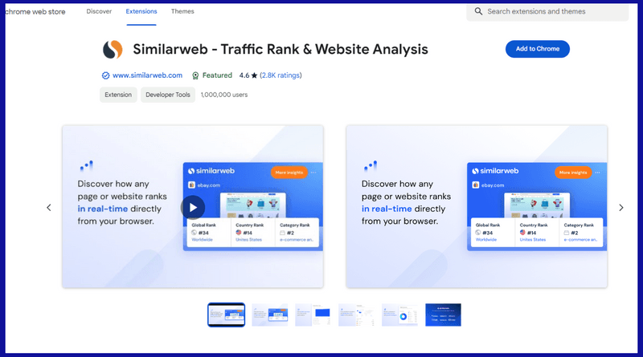Click the search magnifier icon
The height and width of the screenshot is (357, 643).
coord(478,12)
